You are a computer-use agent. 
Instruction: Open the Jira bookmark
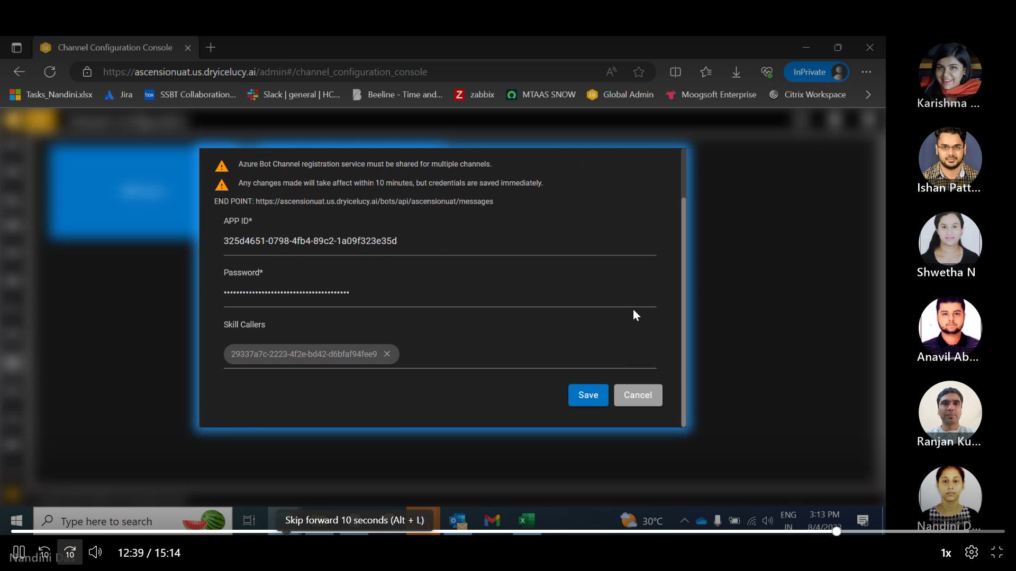coord(119,95)
